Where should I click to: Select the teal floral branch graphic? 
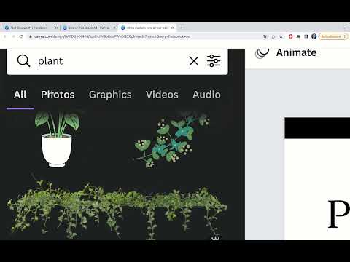click(x=171, y=139)
